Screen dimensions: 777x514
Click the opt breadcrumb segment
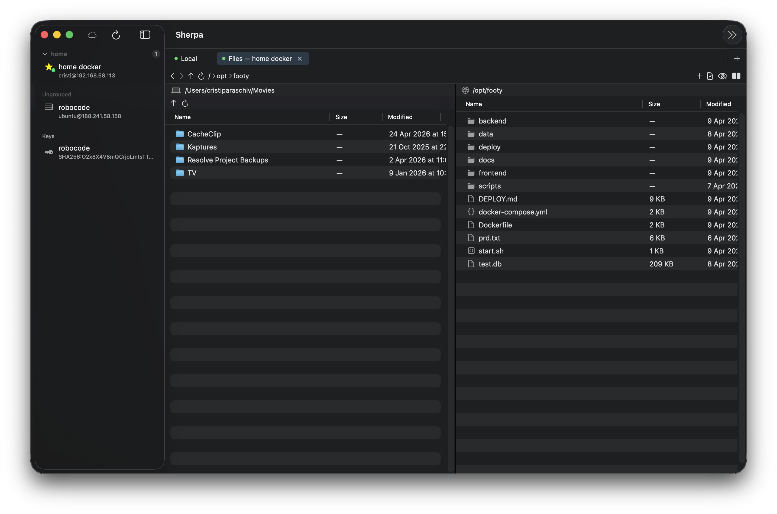click(222, 76)
